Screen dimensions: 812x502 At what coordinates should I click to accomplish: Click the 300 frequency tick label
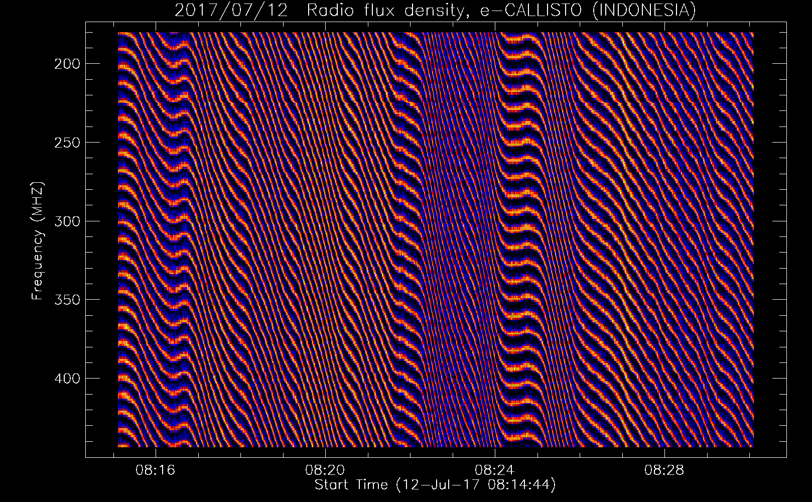coord(66,221)
